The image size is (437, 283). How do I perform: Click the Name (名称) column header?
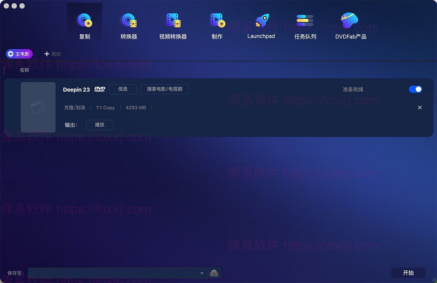(x=24, y=70)
